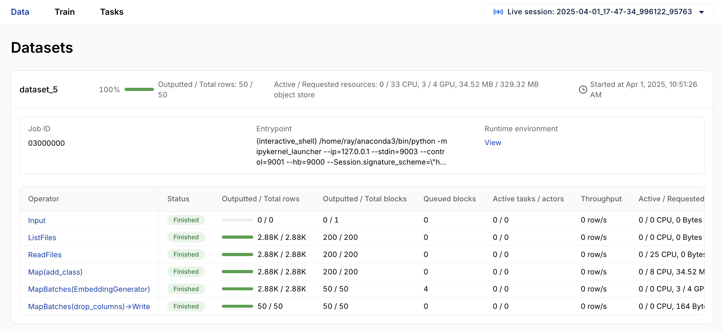723x332 pixels.
Task: Click View runtime environment link
Action: click(493, 143)
